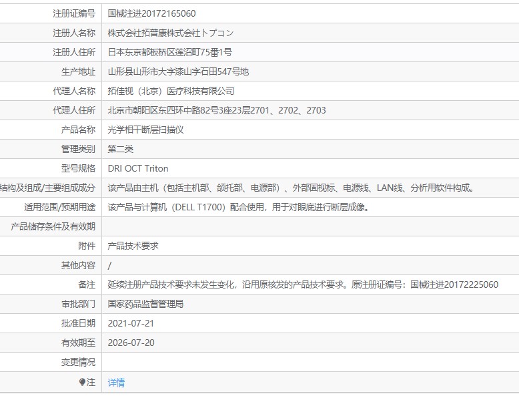Screen dimensions: 519x396
Task: Open the 详情 link
Action: click(116, 383)
